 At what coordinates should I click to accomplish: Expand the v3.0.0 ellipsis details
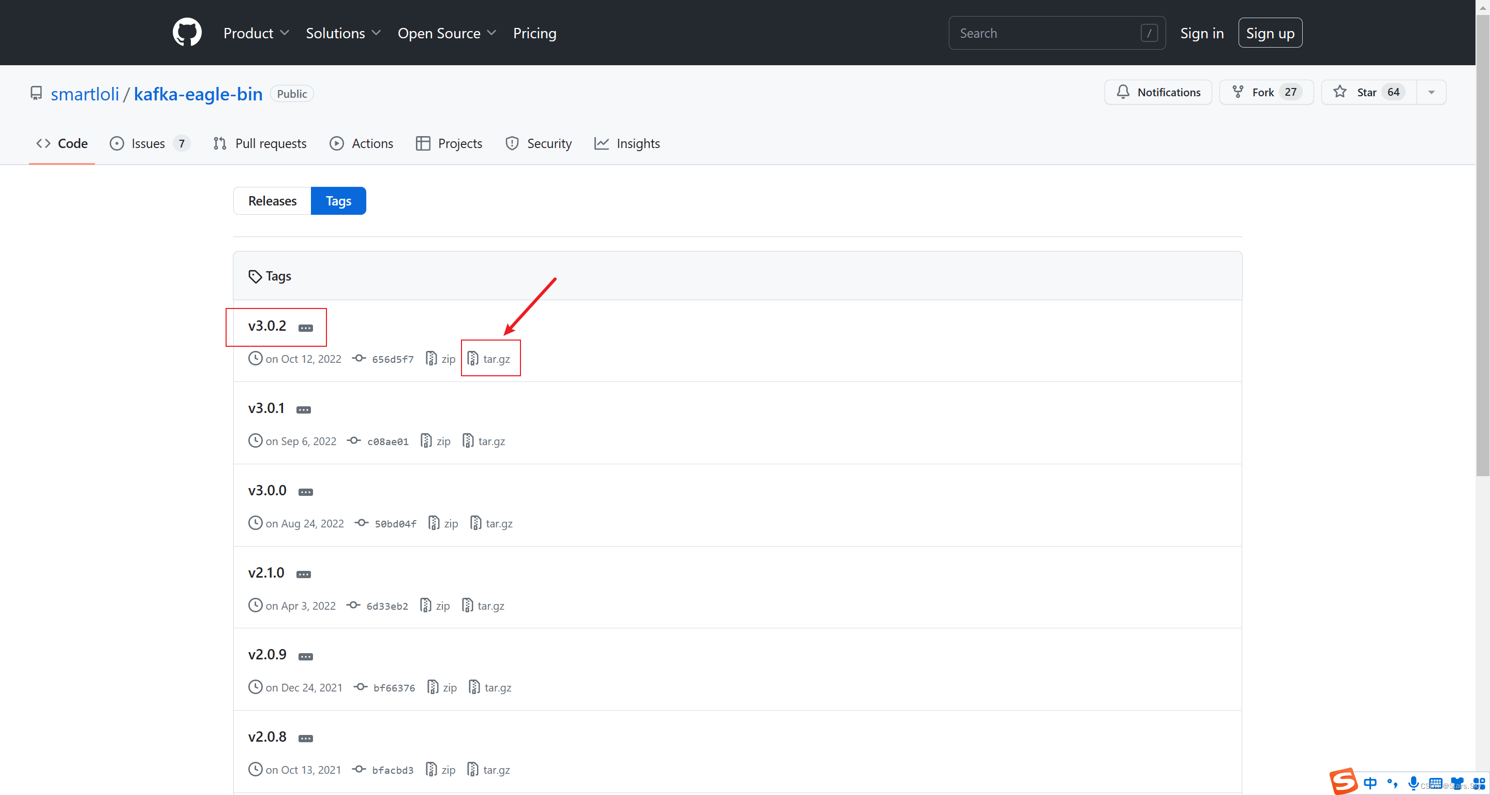tap(305, 492)
